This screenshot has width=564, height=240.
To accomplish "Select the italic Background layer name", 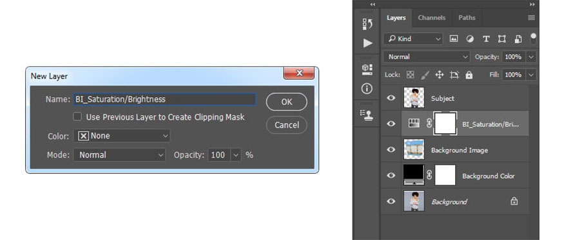I will [449, 202].
